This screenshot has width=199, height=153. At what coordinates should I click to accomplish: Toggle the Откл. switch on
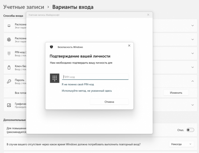pos(190,130)
